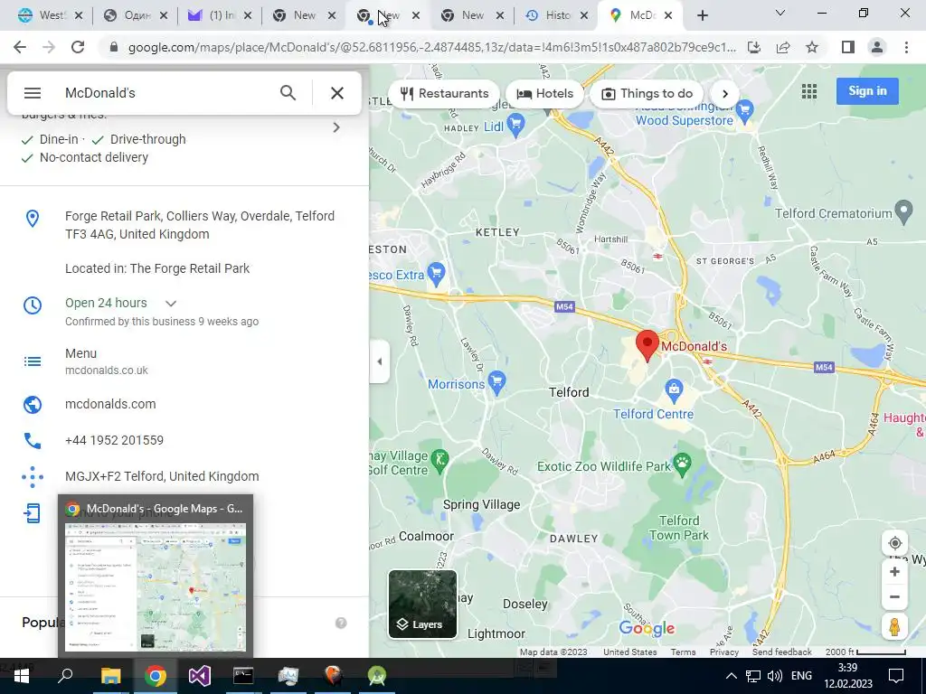This screenshot has width=926, height=694.
Task: Open the notification center
Action: (896, 676)
